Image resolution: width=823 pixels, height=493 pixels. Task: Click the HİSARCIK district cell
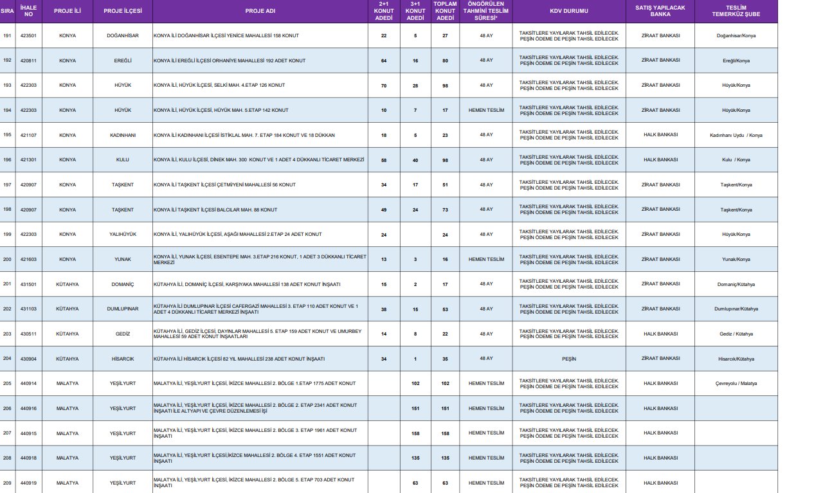coord(123,359)
